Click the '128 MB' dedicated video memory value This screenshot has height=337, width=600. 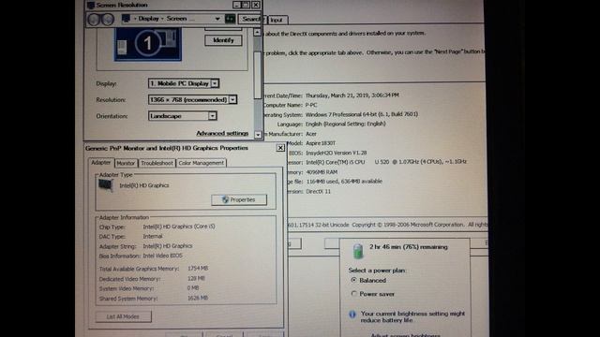196,279
